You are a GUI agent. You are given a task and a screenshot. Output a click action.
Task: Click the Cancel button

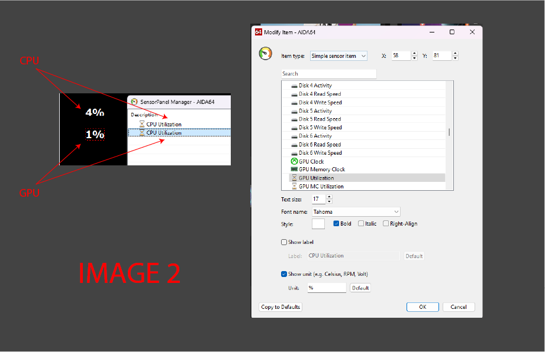pyautogui.click(x=459, y=307)
